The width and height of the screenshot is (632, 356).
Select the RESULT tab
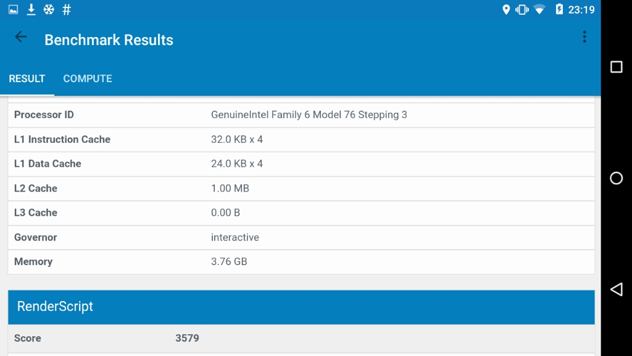point(27,78)
